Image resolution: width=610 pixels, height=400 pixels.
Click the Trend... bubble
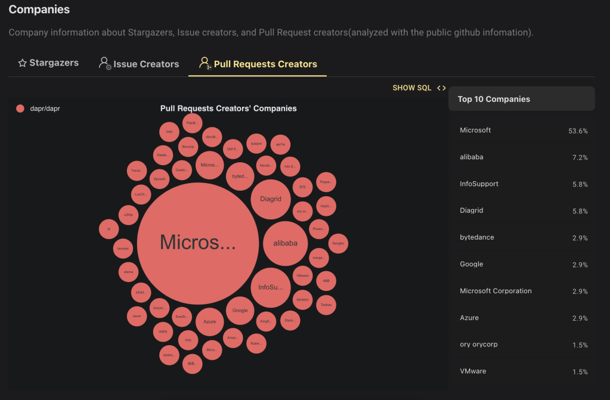(x=137, y=170)
